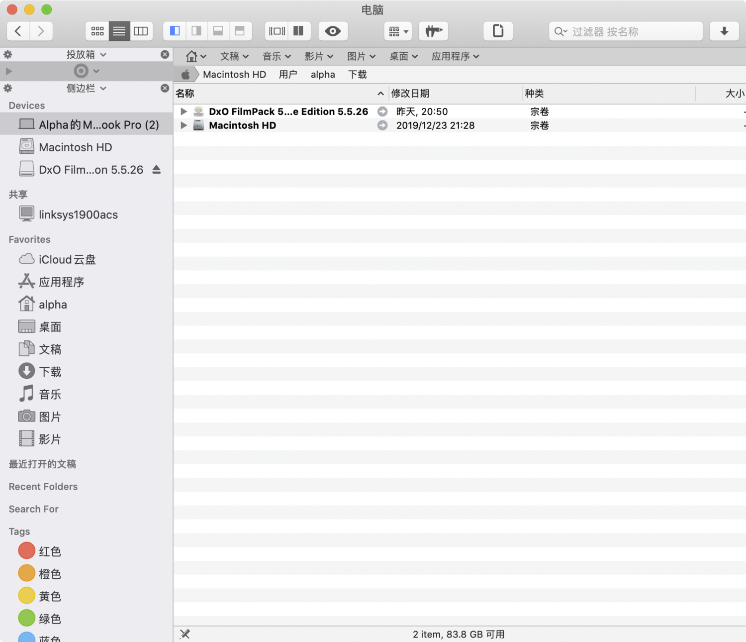Navigate to Macintosh HD in path bar
Image resolution: width=746 pixels, height=642 pixels.
[x=234, y=75]
